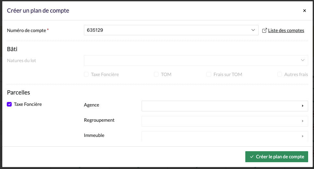Viewport: 314px width, 169px height.
Task: Open the Liste des comptes link
Action: coord(286,30)
